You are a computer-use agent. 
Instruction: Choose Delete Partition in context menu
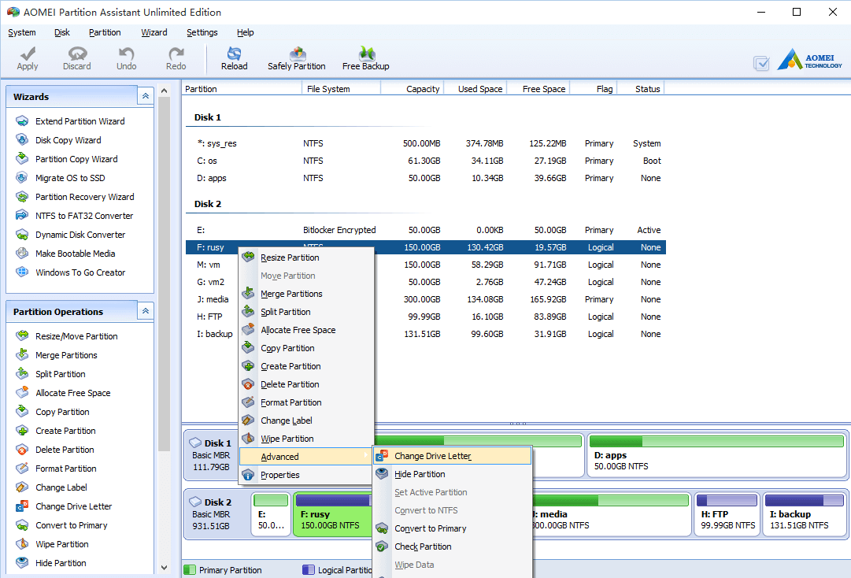pos(306,384)
